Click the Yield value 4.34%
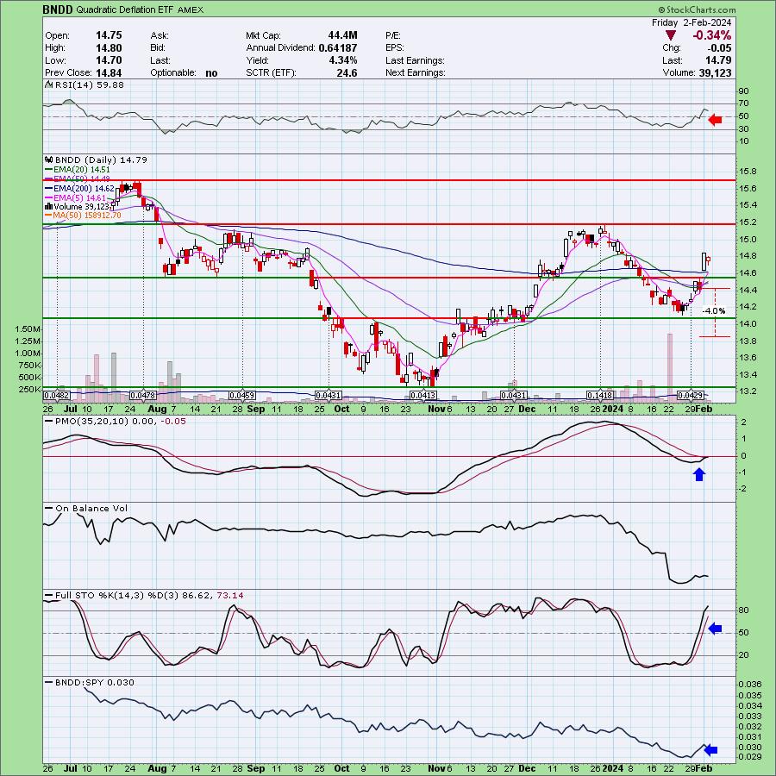 tap(343, 60)
